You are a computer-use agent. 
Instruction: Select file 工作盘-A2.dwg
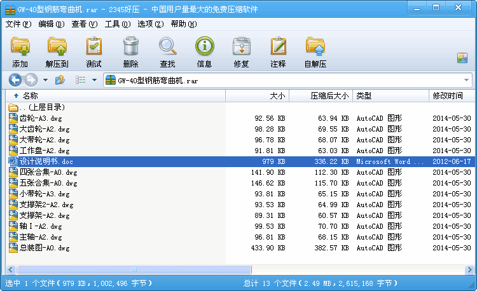point(240,151)
